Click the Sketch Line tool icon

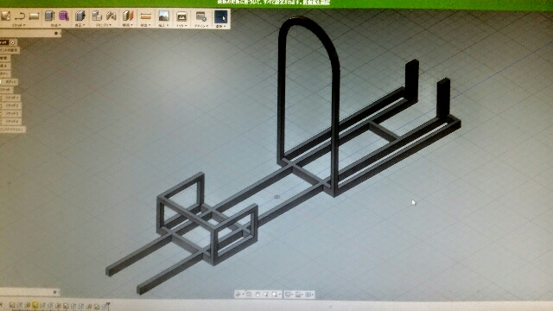click(20, 16)
